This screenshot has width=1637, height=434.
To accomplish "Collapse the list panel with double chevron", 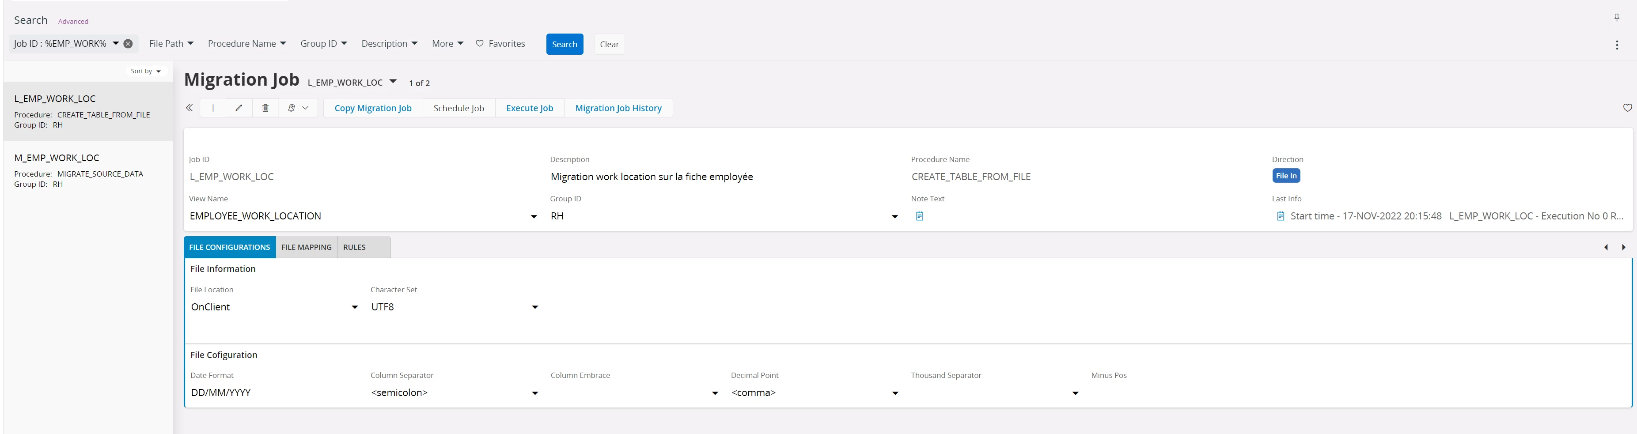I will (x=189, y=108).
